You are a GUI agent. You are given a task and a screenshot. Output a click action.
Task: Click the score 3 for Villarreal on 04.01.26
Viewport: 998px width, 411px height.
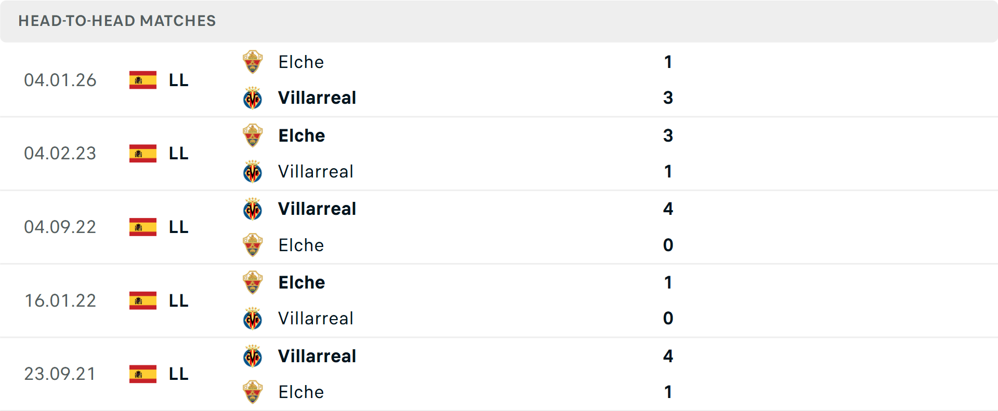click(x=668, y=98)
